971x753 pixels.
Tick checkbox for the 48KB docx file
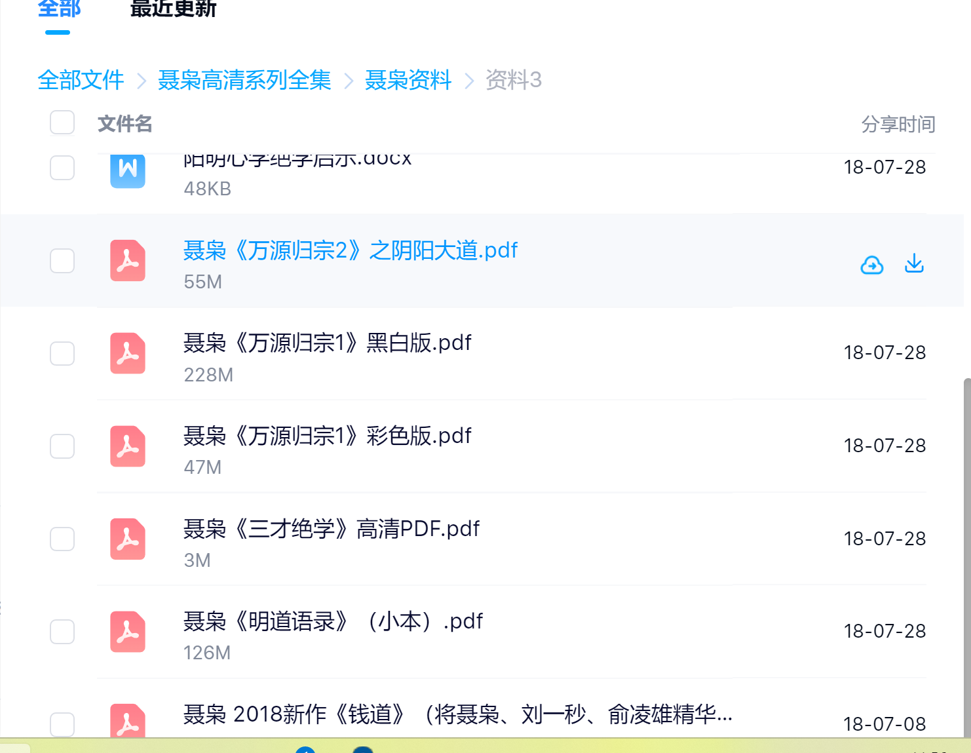coord(62,168)
